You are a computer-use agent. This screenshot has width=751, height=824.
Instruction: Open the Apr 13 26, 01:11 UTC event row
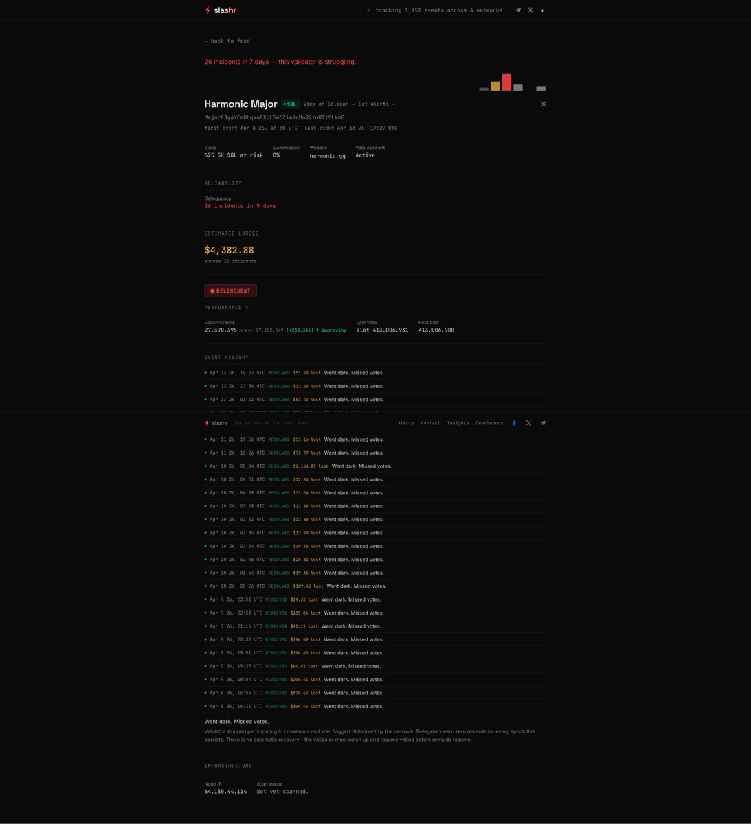376,400
